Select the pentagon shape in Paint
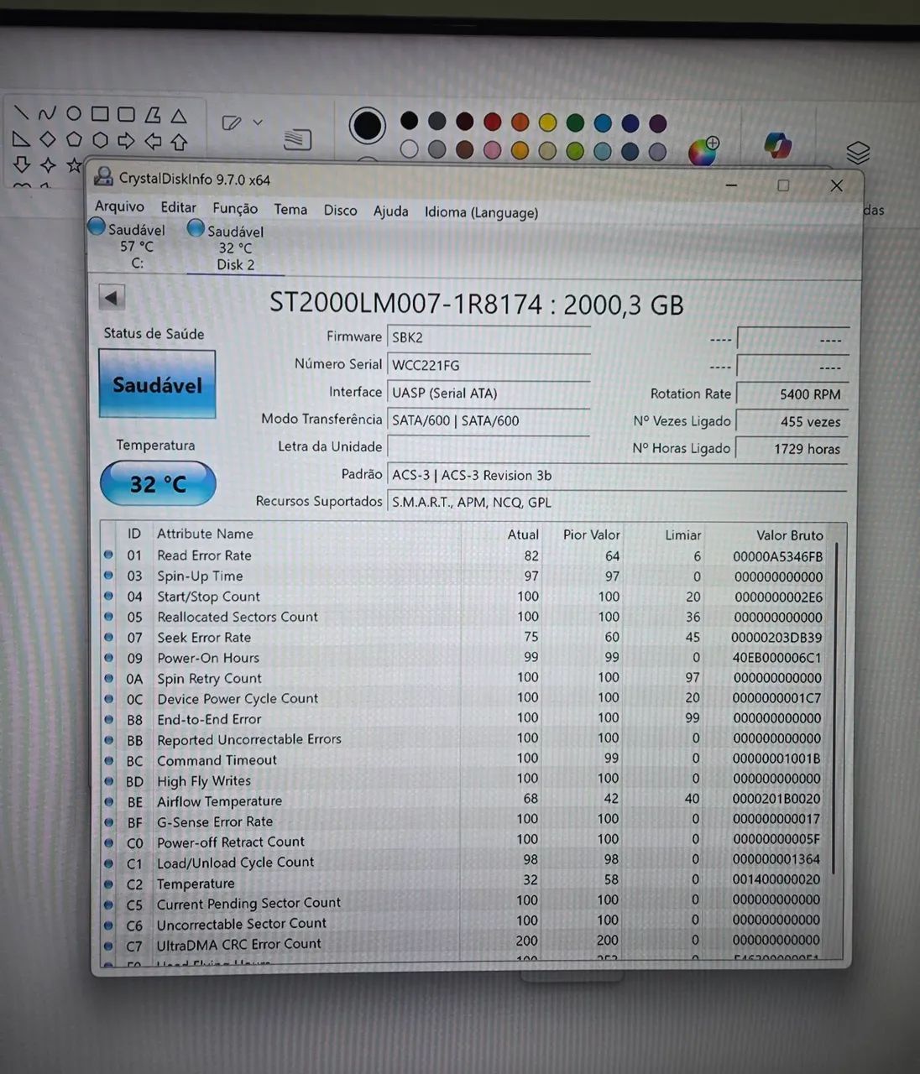This screenshot has width=920, height=1074. [x=74, y=139]
